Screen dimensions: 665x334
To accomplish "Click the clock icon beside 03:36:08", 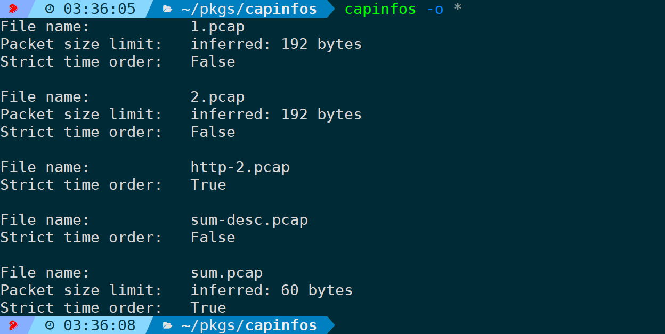I will (x=50, y=325).
